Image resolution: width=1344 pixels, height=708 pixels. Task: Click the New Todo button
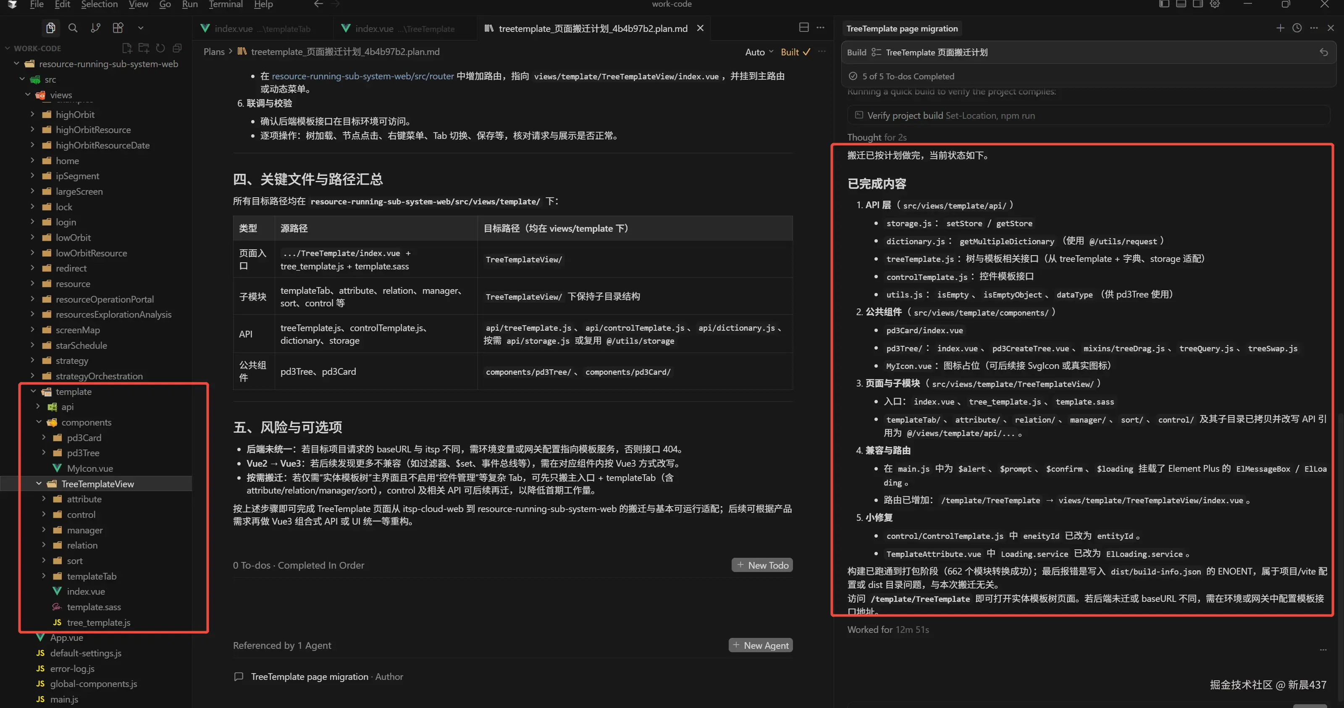tap(762, 565)
